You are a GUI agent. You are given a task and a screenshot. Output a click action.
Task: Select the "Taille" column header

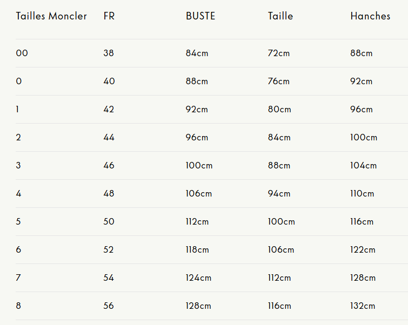pyautogui.click(x=280, y=16)
